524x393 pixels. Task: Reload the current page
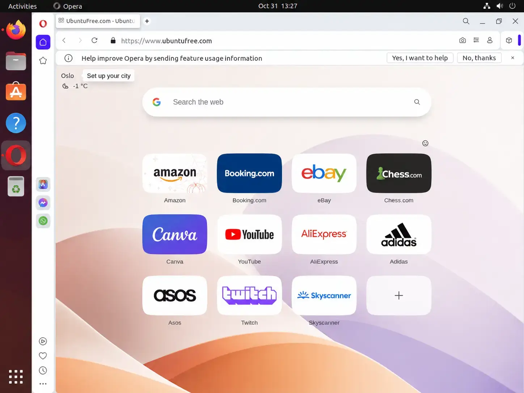coord(94,41)
